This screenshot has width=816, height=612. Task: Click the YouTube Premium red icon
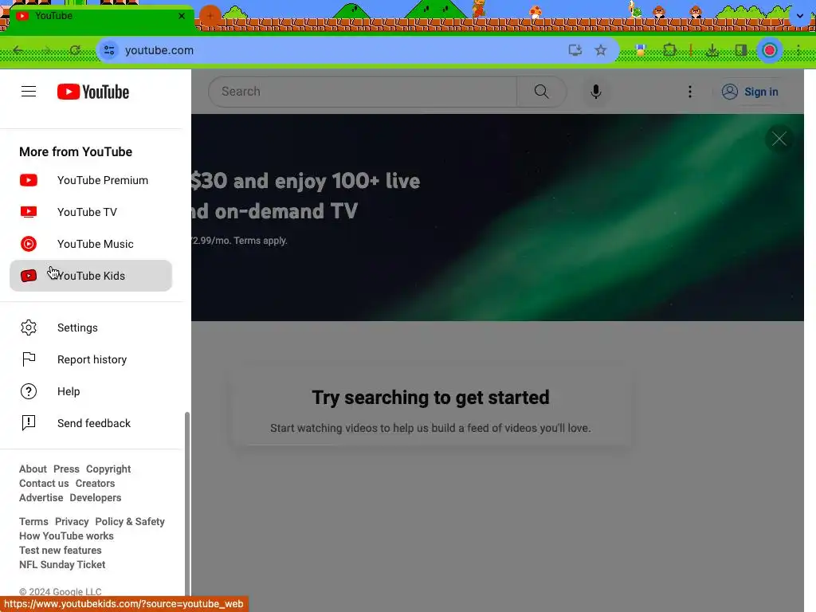coord(29,180)
